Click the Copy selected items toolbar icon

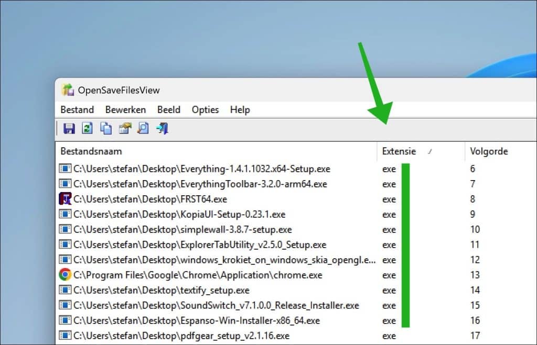tap(106, 129)
